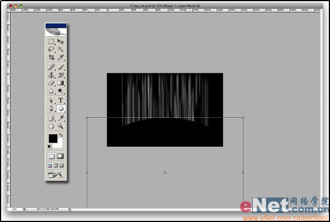The width and height of the screenshot is (330, 222).
Task: Choose the Magic Wand tool
Action: click(x=61, y=50)
